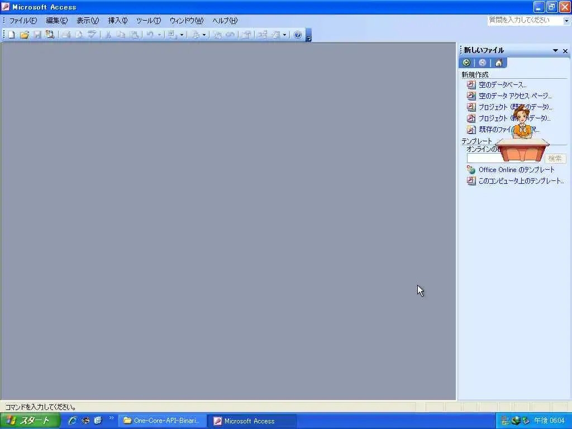572x429 pixels.
Task: Click the Save floppy disk toolbar icon
Action: point(37,35)
